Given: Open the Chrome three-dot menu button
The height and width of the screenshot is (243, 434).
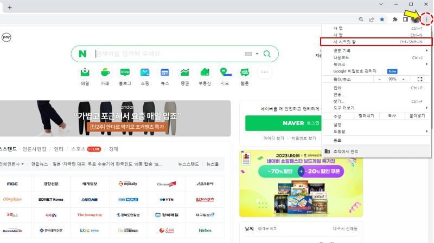Looking at the screenshot, I should pyautogui.click(x=426, y=19).
